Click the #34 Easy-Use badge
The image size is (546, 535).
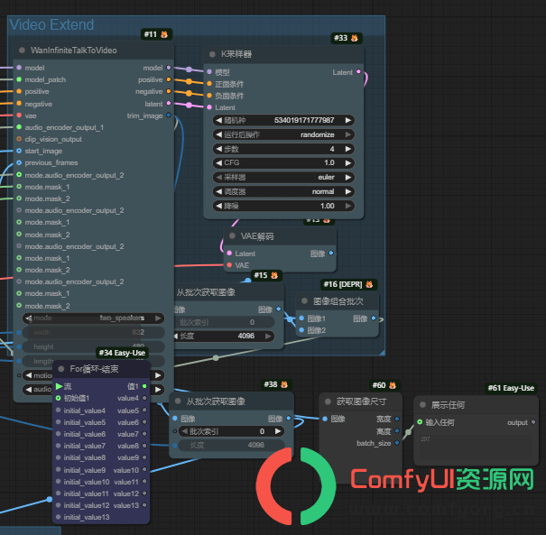tap(122, 353)
